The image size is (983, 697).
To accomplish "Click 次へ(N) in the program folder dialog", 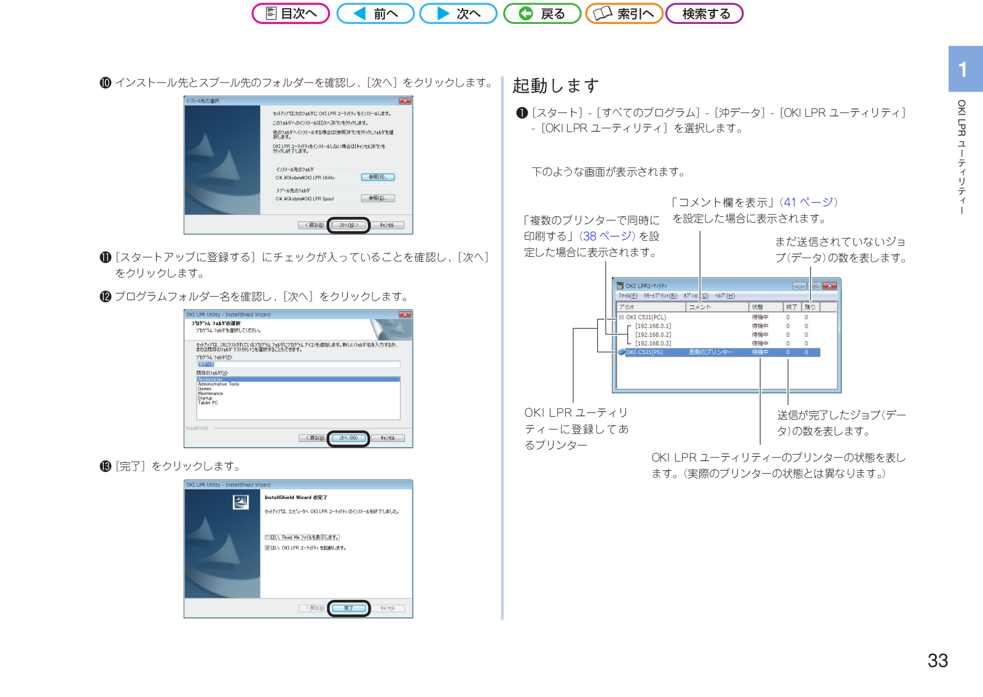I will [348, 438].
